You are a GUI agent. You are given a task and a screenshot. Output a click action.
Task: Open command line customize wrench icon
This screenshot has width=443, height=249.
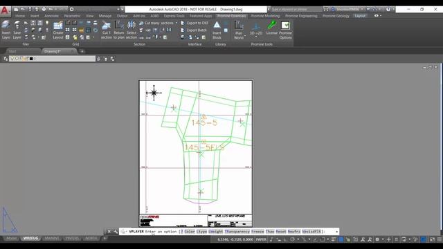coord(116,232)
